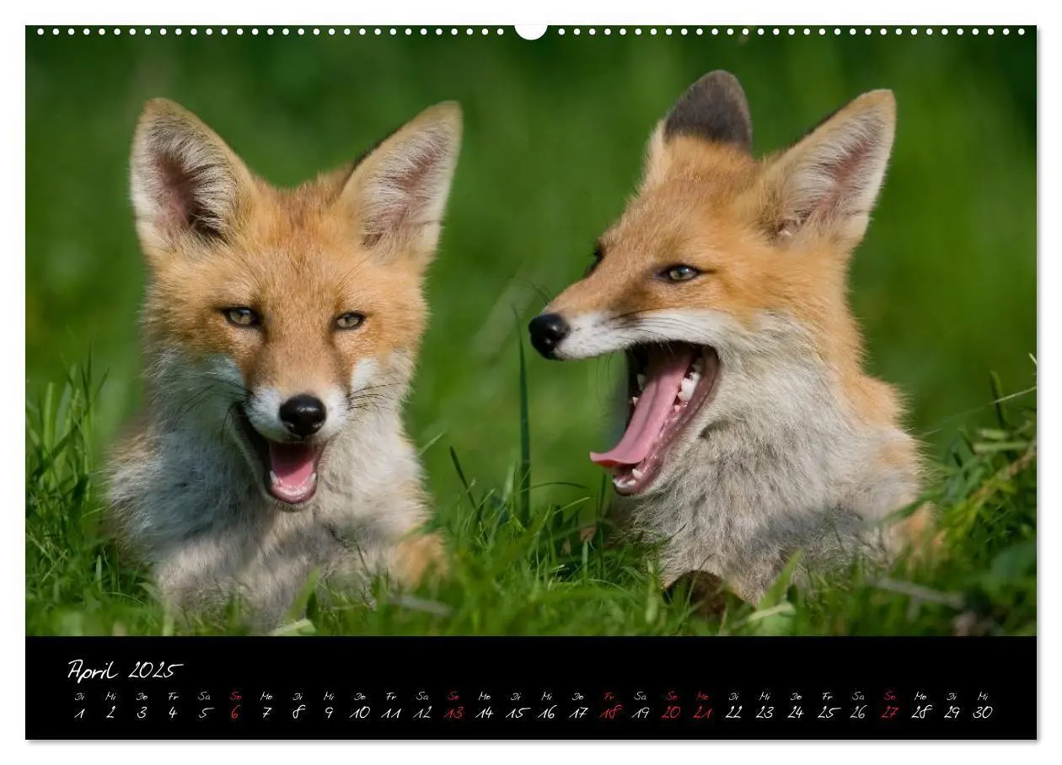Select the red Sunday date 20
Image resolution: width=1062 pixels, height=765 pixels.
tap(672, 713)
